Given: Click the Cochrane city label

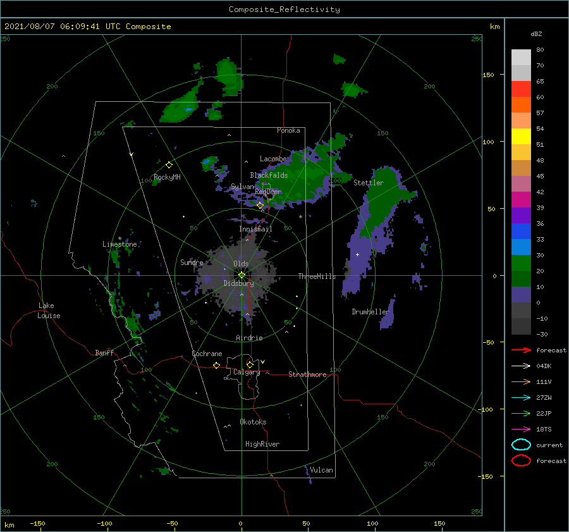Looking at the screenshot, I should coord(207,354).
